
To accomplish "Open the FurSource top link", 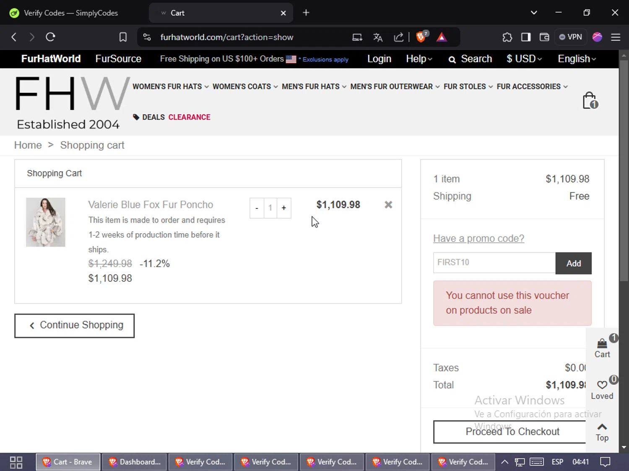I will (118, 59).
